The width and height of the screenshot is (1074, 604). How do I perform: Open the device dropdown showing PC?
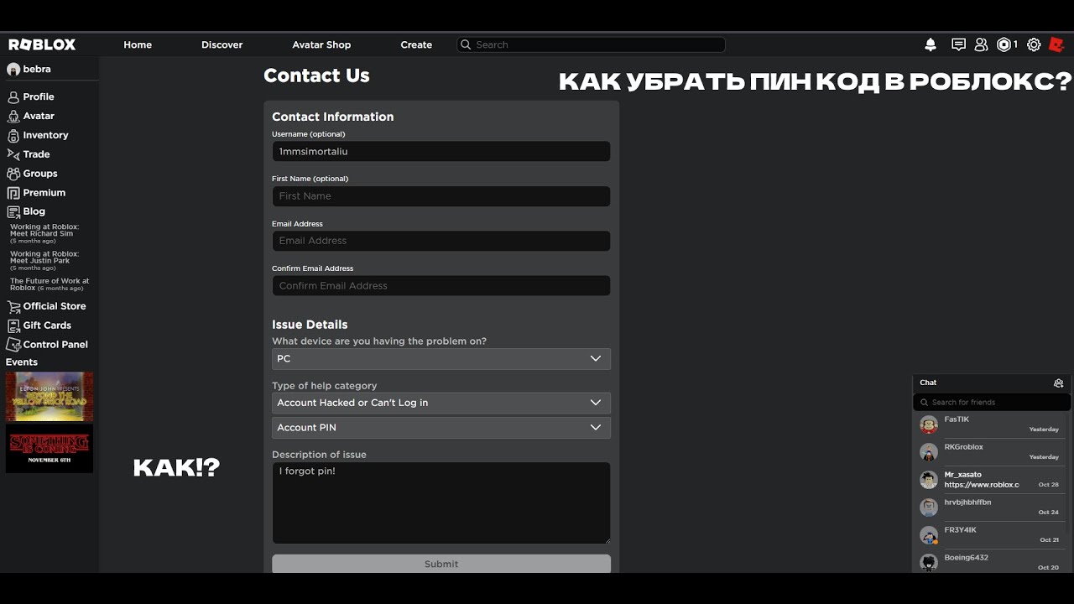click(x=441, y=359)
